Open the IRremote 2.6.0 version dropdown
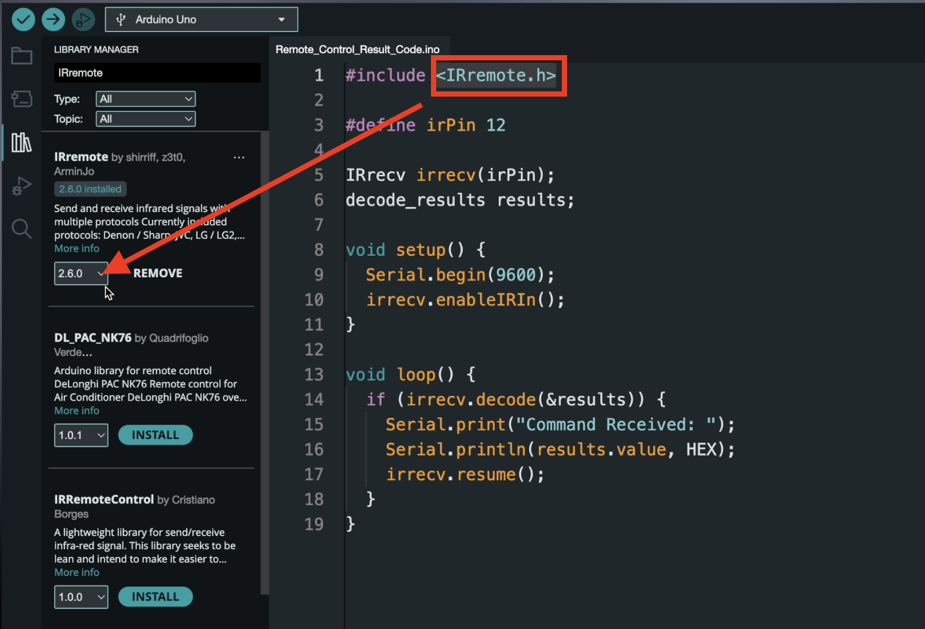Viewport: 925px width, 629px height. (x=81, y=274)
